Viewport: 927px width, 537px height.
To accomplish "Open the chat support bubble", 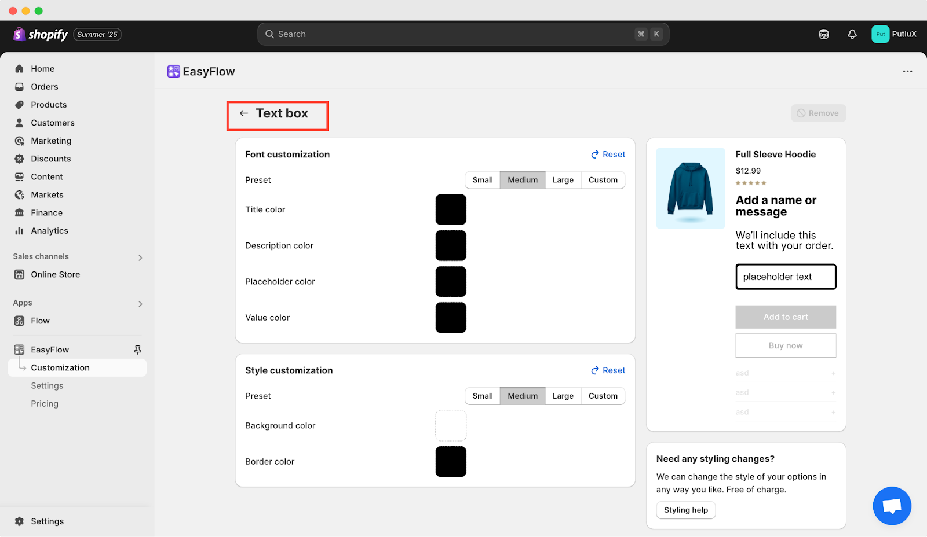I will [892, 506].
